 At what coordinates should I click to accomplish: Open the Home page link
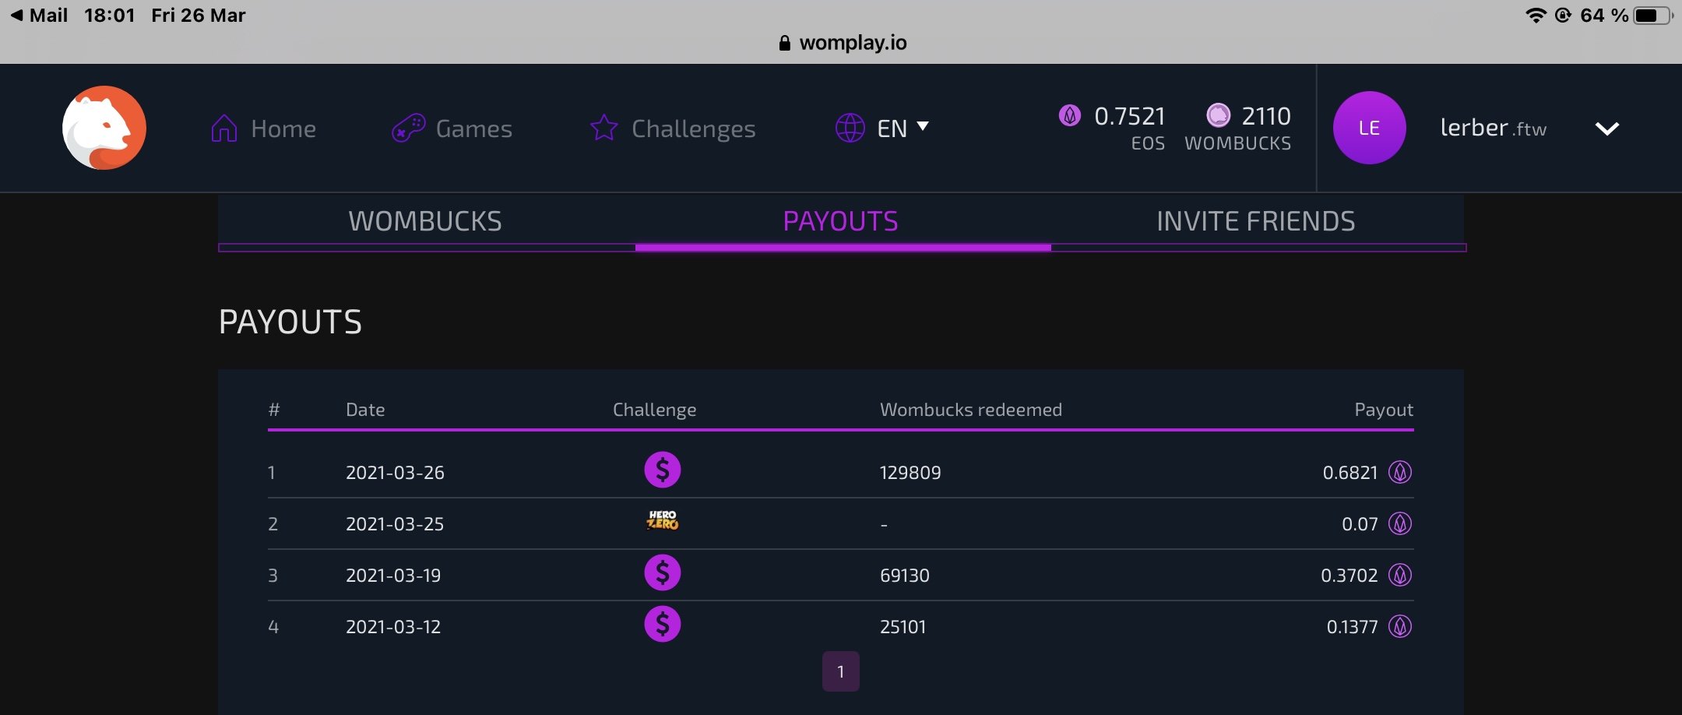pyautogui.click(x=264, y=129)
